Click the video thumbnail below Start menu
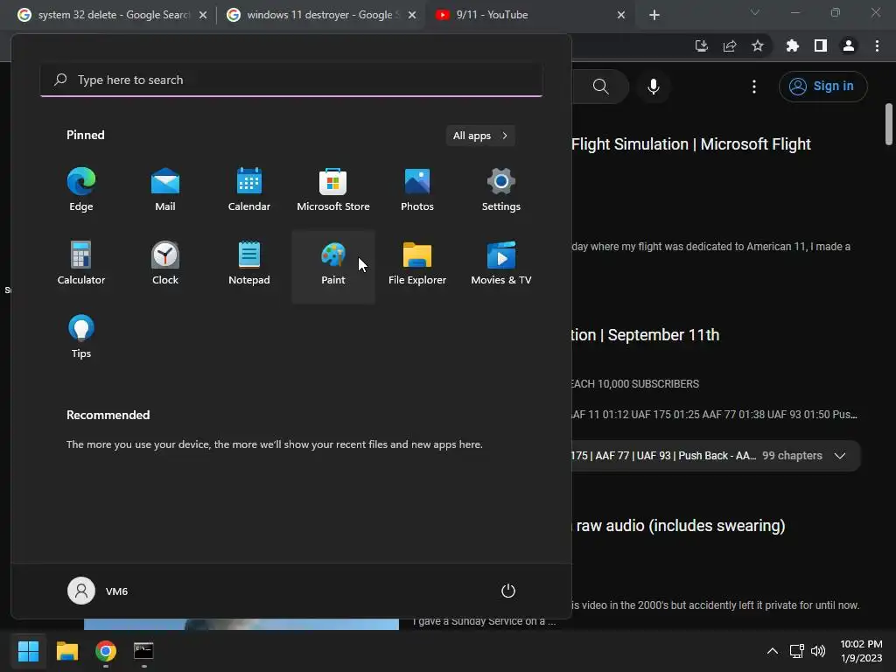 [241, 624]
